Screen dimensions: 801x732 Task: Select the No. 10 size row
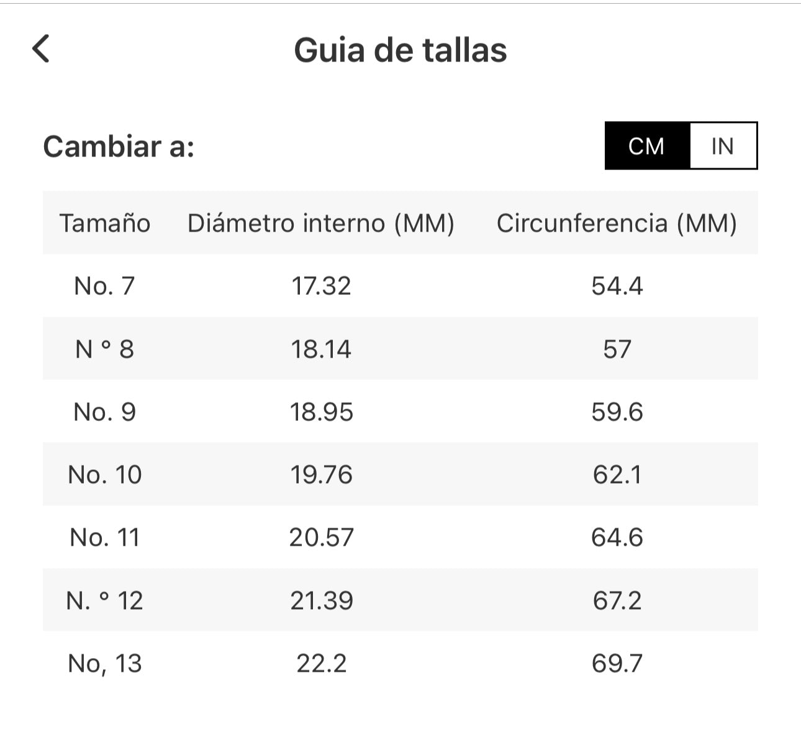104,474
